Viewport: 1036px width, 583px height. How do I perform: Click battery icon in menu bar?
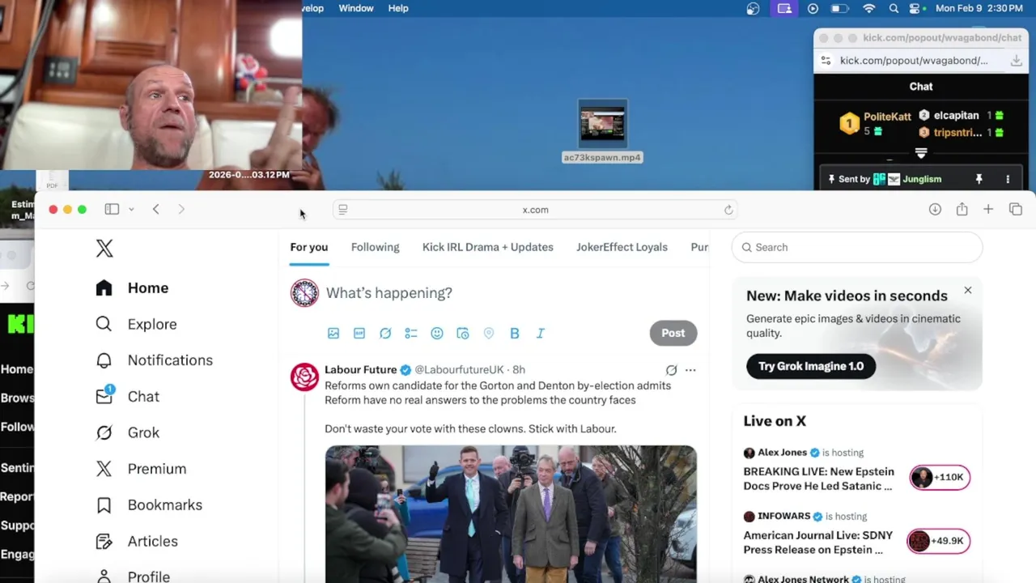pos(840,8)
